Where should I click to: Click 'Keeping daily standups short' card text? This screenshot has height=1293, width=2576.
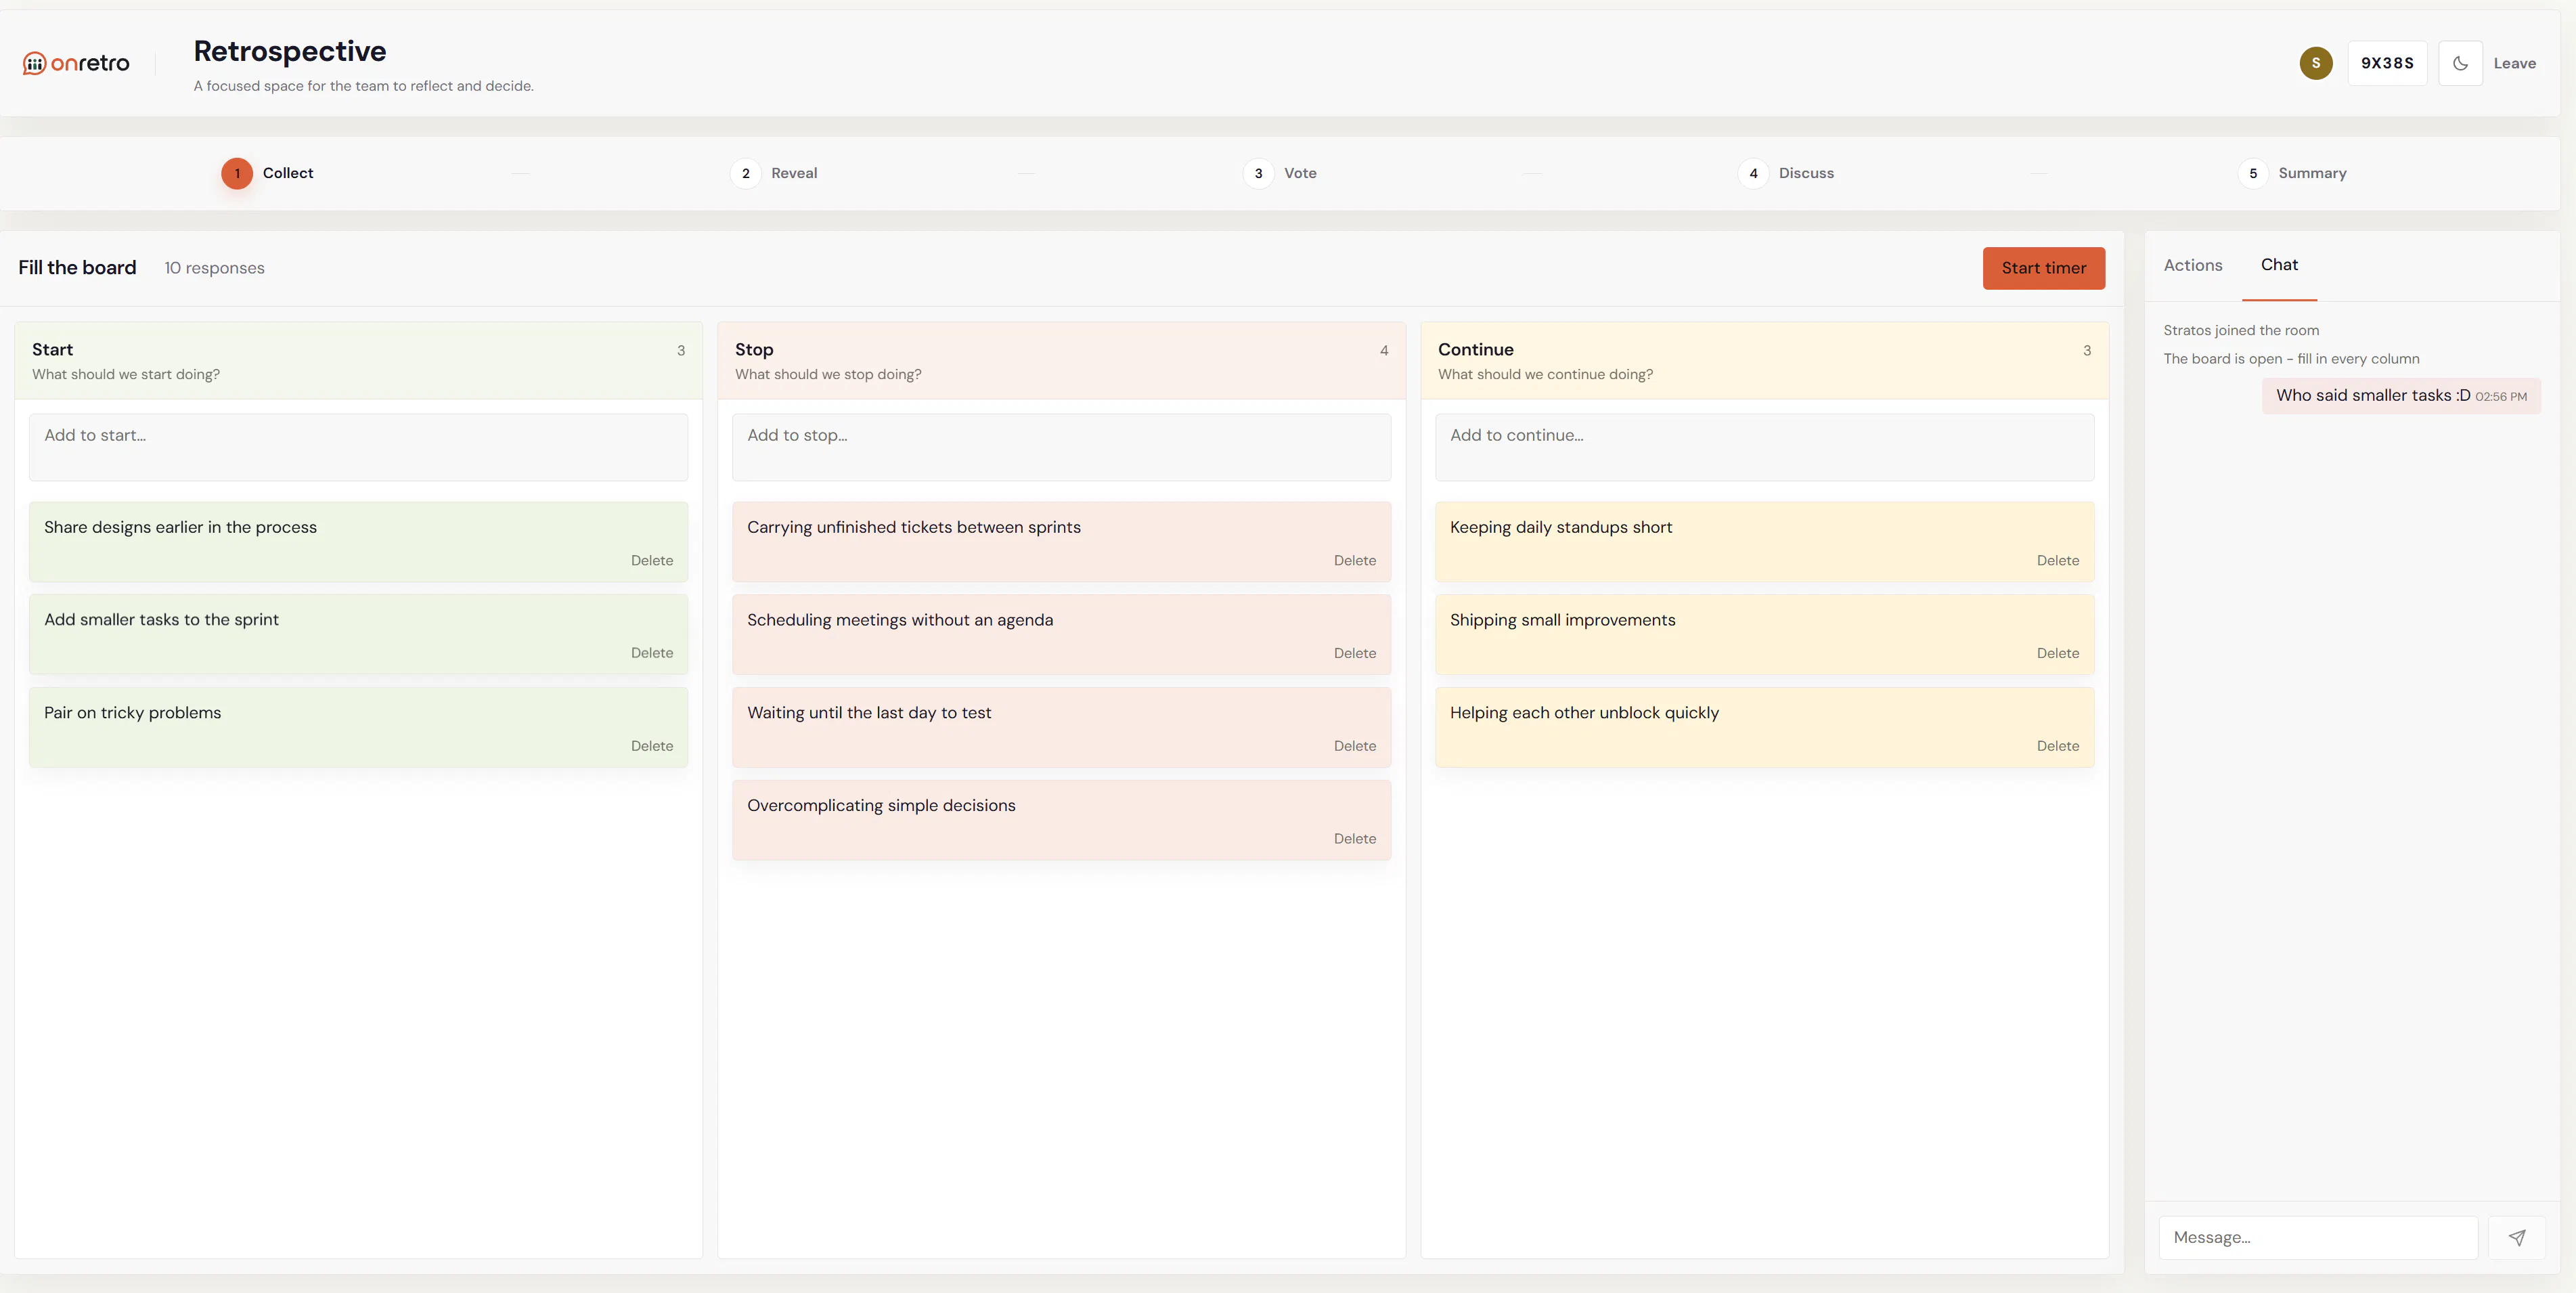[x=1561, y=527]
